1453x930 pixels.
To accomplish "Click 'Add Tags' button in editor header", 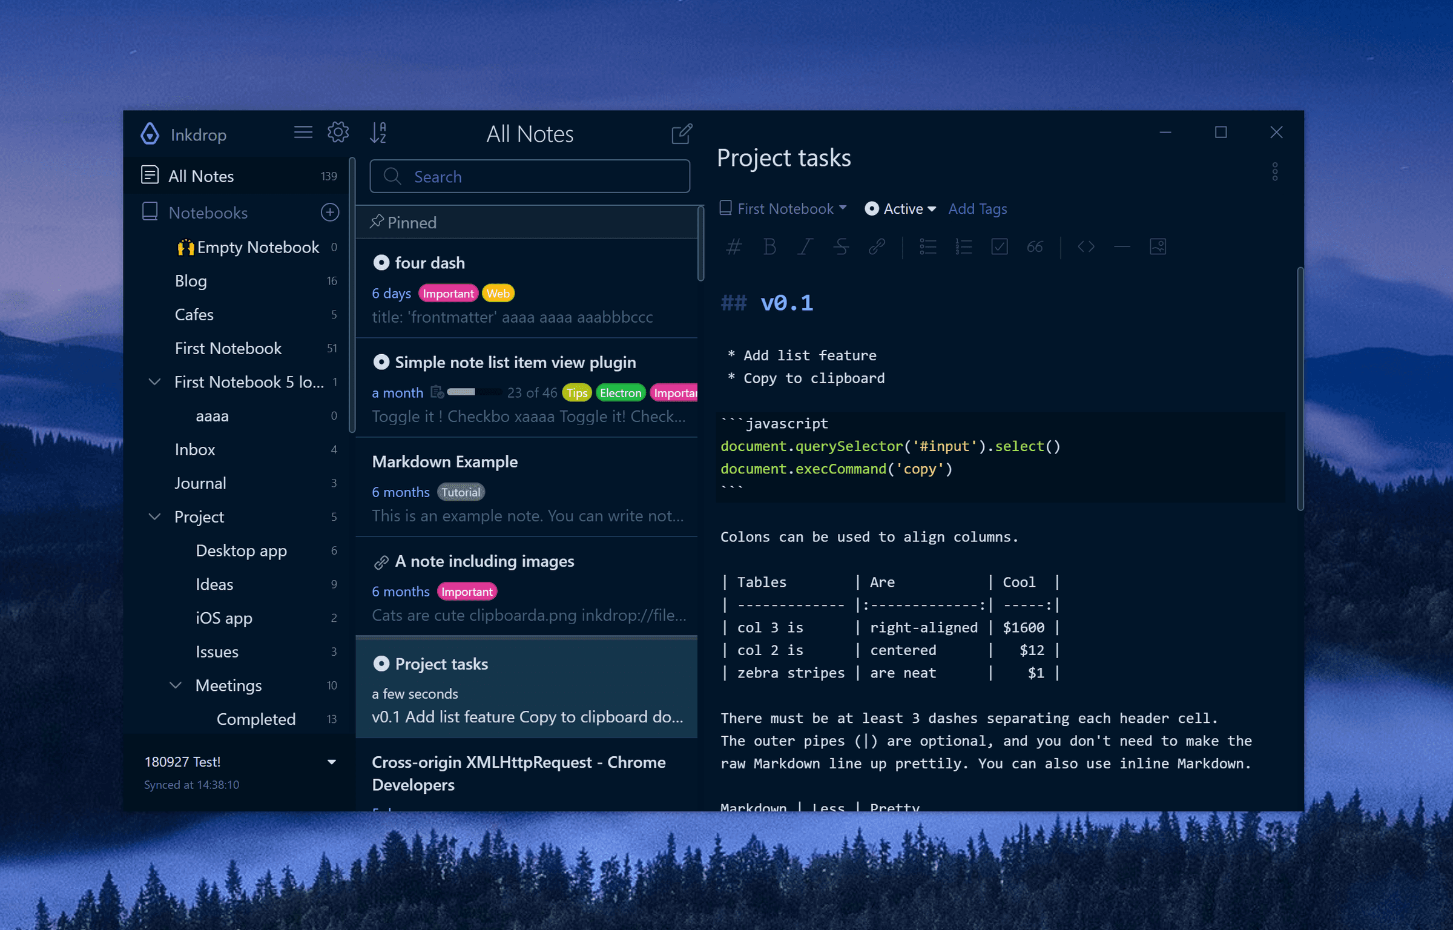I will [x=977, y=208].
